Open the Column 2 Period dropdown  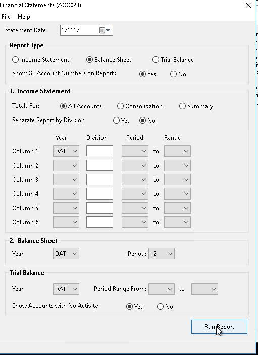(x=135, y=166)
